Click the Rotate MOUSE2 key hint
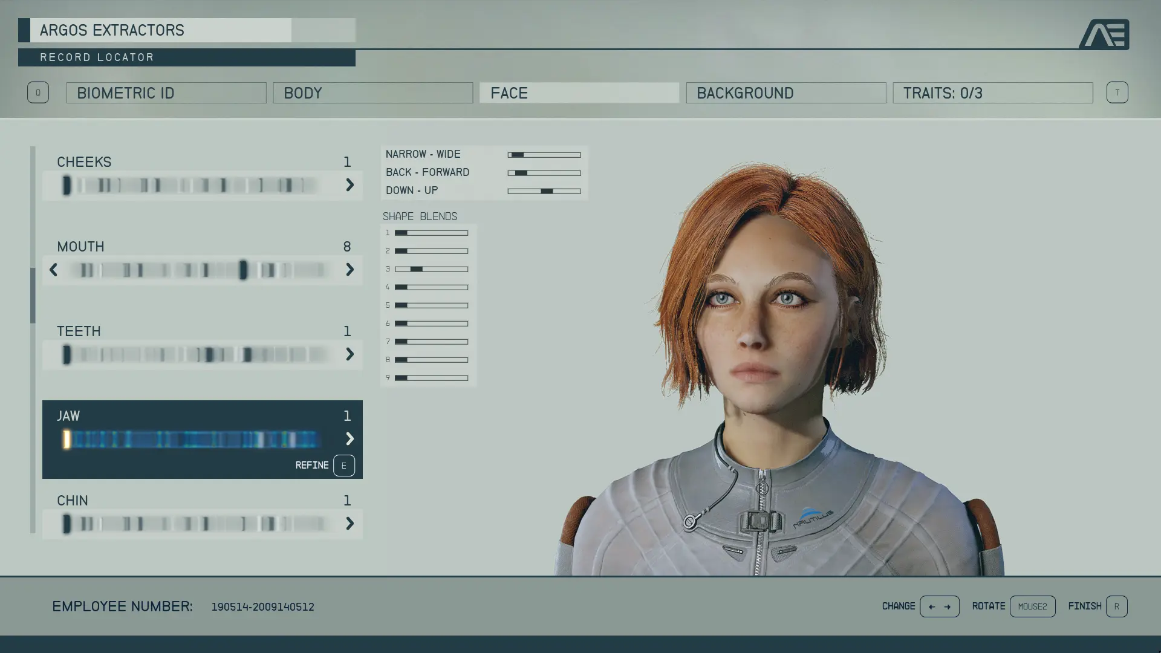 (x=1032, y=606)
